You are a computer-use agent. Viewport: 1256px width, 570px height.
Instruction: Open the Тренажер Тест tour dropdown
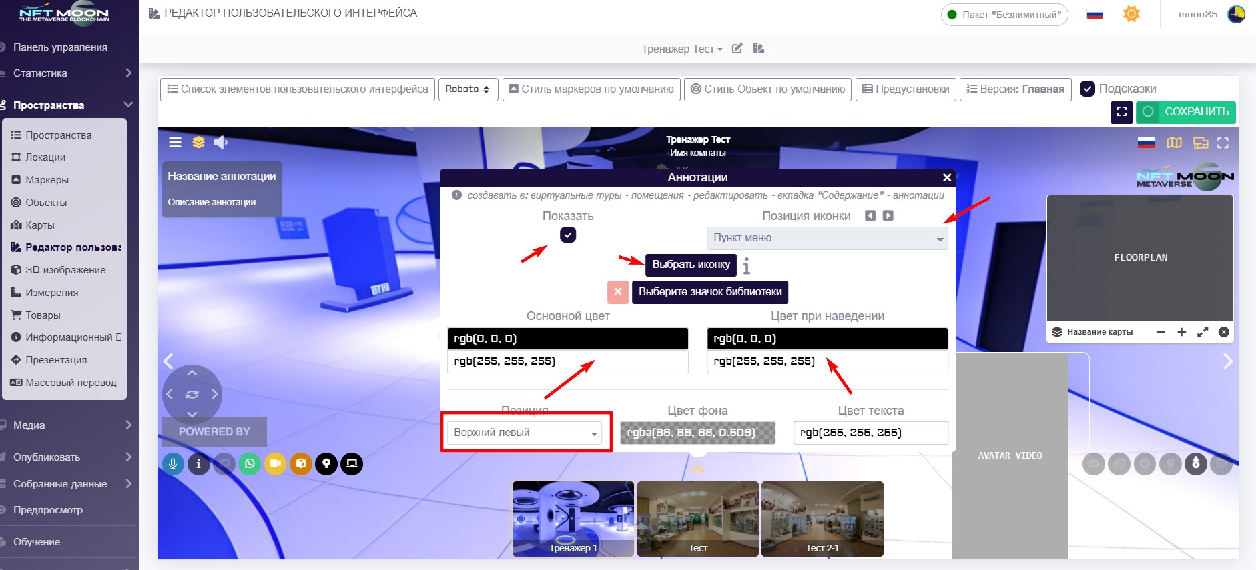[681, 49]
